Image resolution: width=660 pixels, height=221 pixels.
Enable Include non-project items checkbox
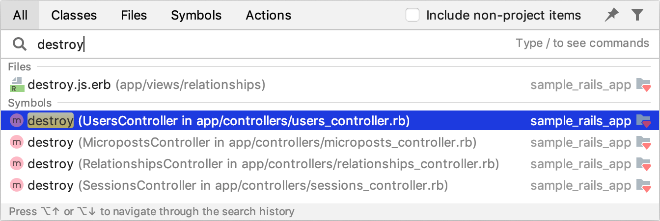click(412, 15)
